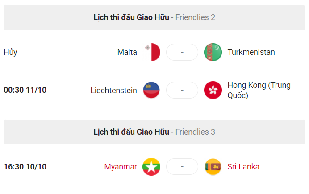
Task: Open the Sri Lanka team link
Action: [x=243, y=167]
